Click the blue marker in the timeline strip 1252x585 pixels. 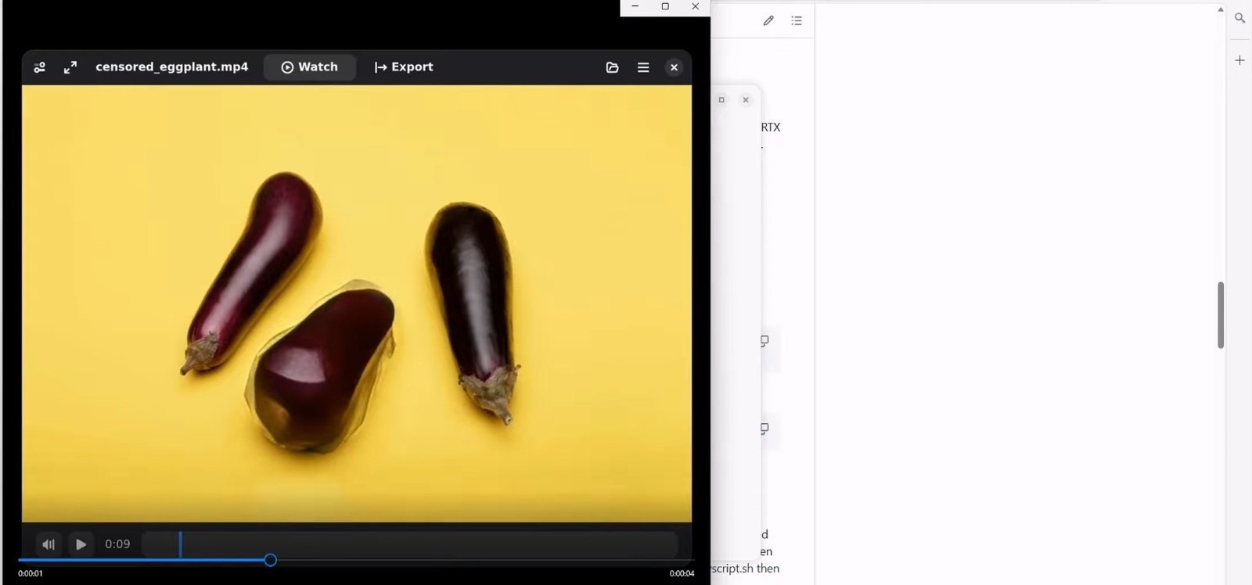(x=181, y=544)
